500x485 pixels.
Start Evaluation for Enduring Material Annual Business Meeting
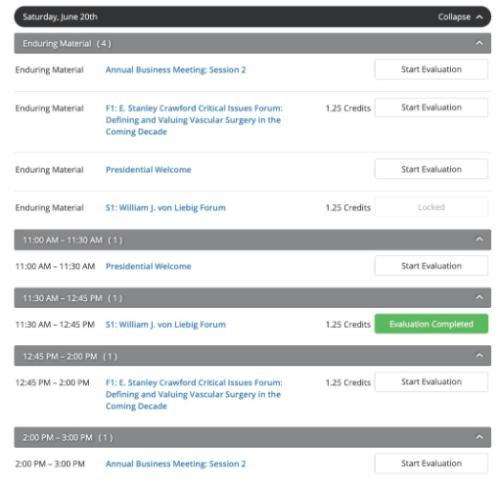[432, 69]
